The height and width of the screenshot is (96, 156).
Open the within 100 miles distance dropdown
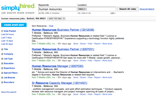tap(56, 19)
